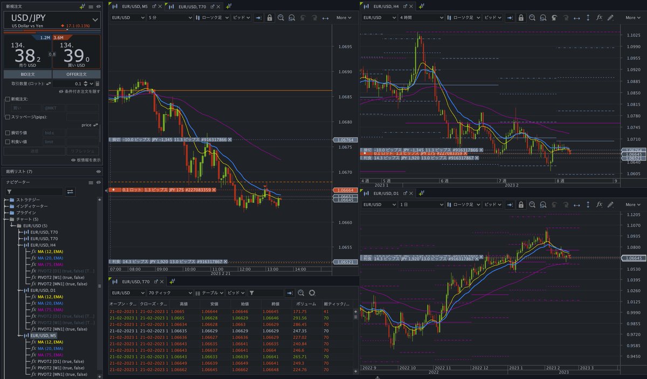647x379 pixels.
Task: Click auto-shift arrow icon in D1 chart toolbar
Action: pos(510,205)
